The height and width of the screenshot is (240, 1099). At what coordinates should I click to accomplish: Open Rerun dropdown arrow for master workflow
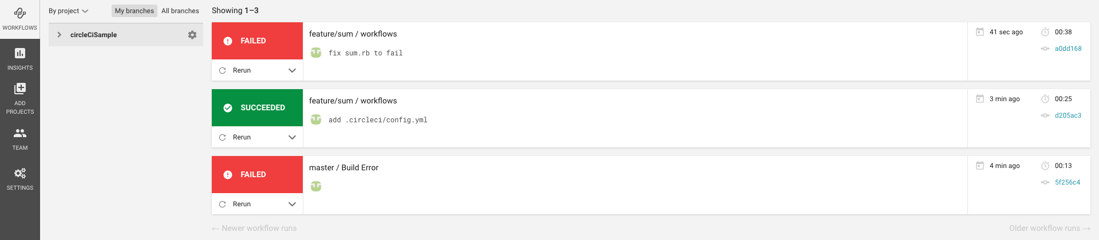click(292, 204)
